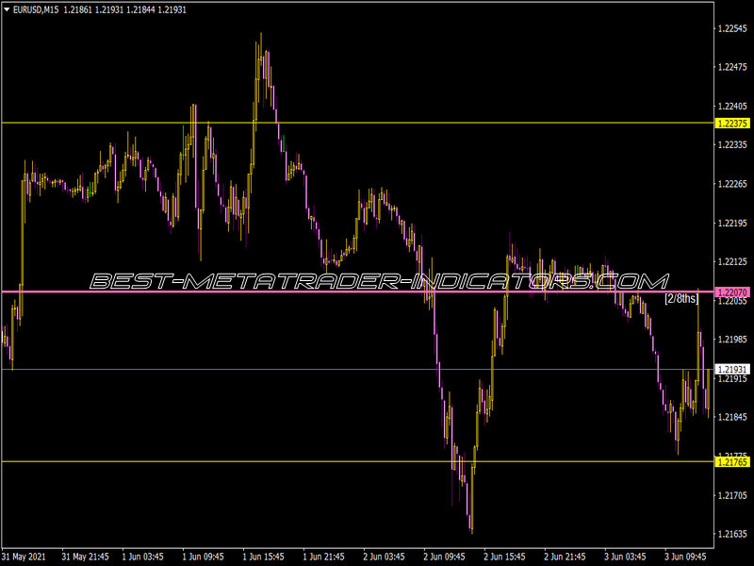Click the 2 Jun 03:45 time label
The height and width of the screenshot is (566, 754).
click(x=384, y=557)
